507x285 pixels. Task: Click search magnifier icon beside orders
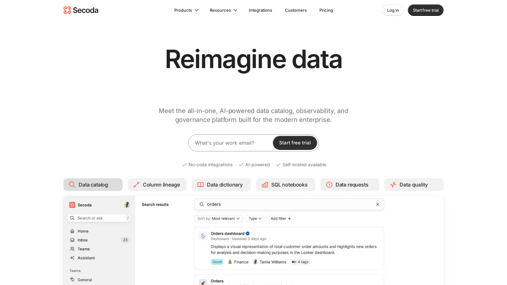click(202, 204)
